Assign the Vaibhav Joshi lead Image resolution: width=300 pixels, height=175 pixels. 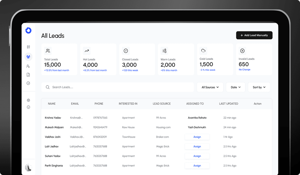click(x=197, y=137)
